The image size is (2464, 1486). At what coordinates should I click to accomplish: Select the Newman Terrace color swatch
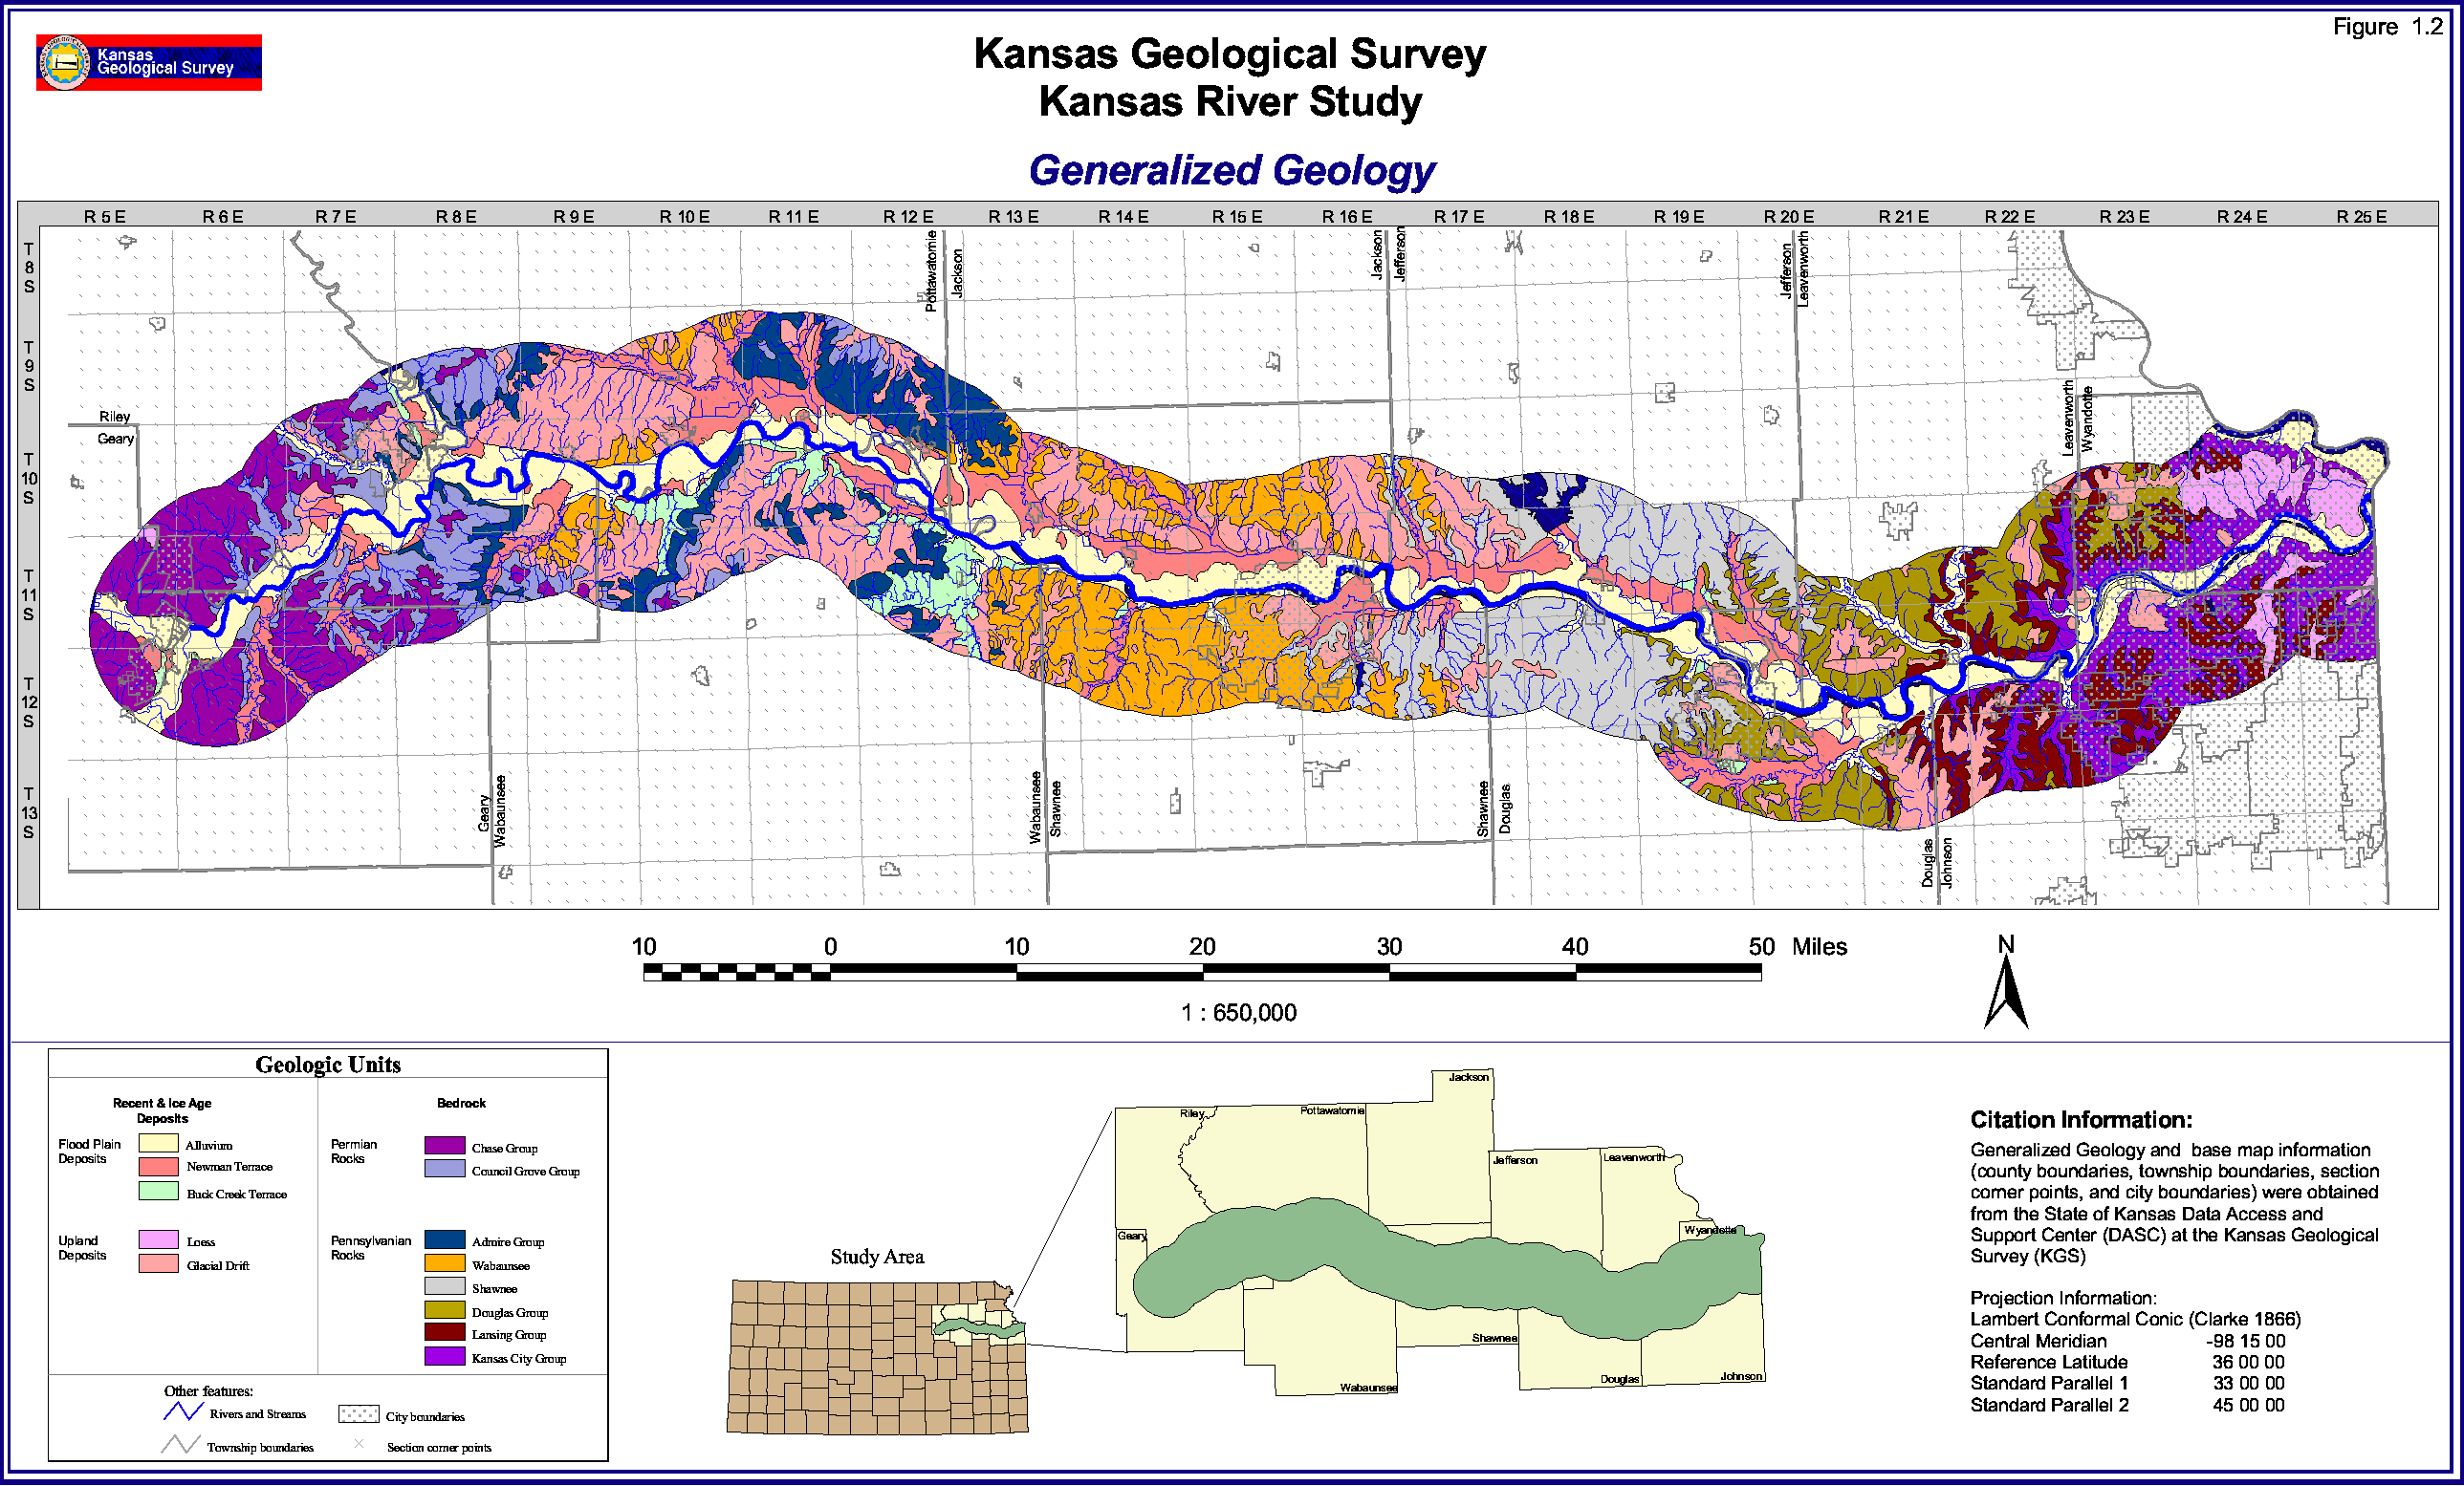click(x=158, y=1166)
